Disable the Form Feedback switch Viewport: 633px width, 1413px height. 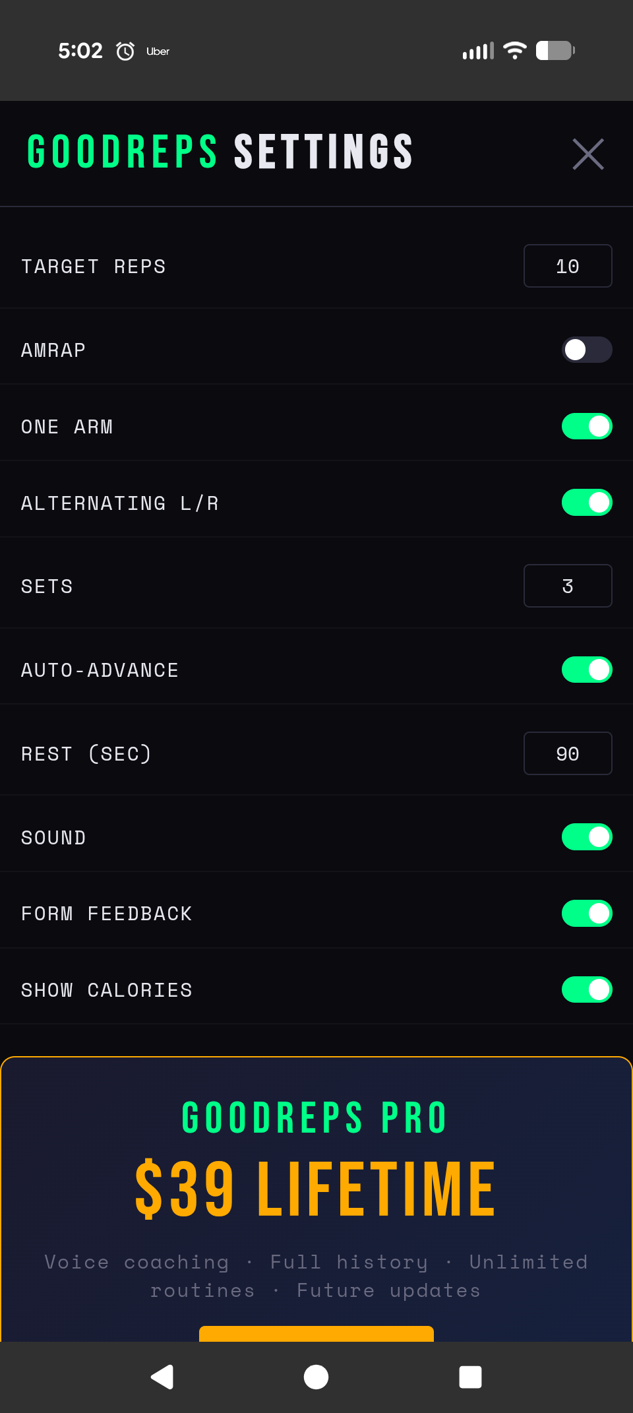tap(587, 914)
